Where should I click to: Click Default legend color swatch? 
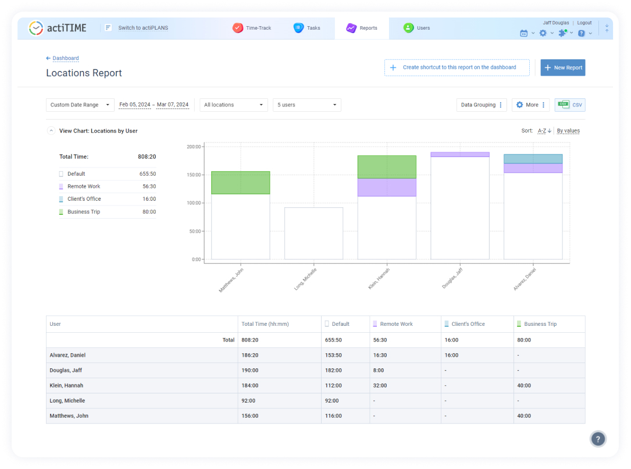click(x=61, y=174)
